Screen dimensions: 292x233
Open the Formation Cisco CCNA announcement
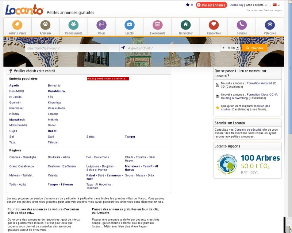pos(249,96)
